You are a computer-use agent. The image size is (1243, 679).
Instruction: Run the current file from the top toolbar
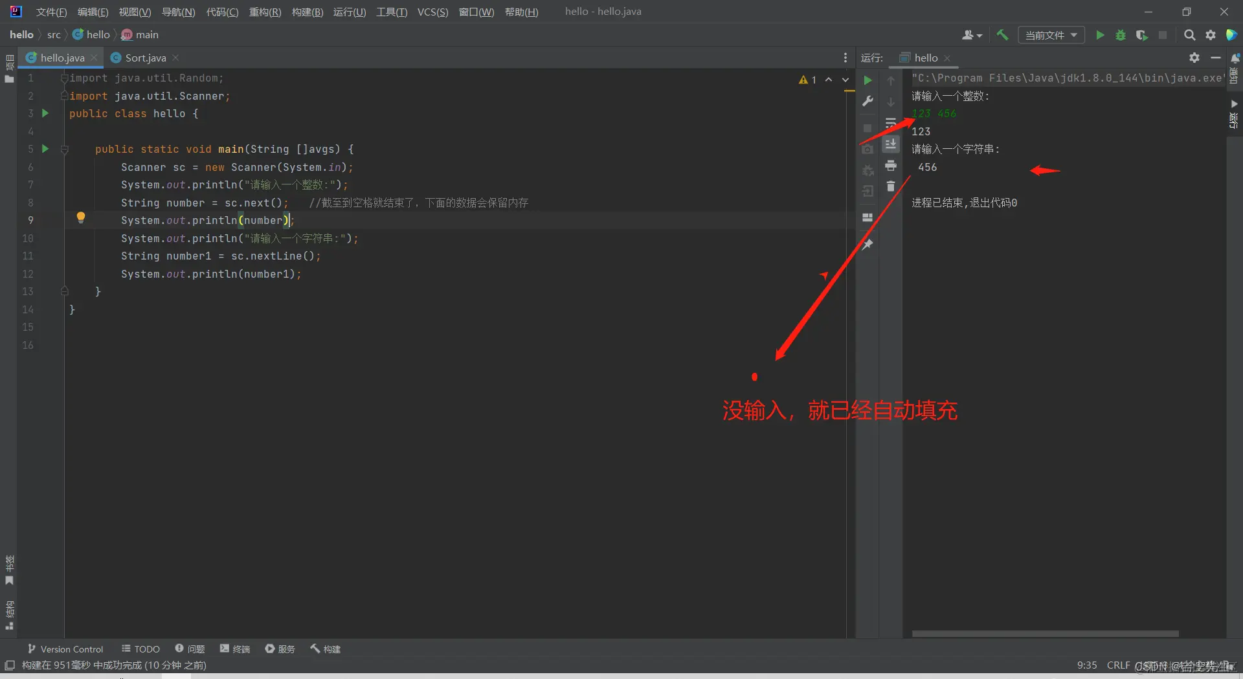point(1100,35)
